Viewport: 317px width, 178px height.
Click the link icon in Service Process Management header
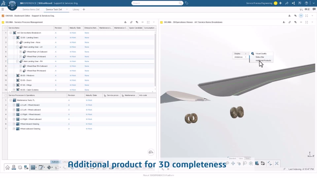[x=131, y=22]
